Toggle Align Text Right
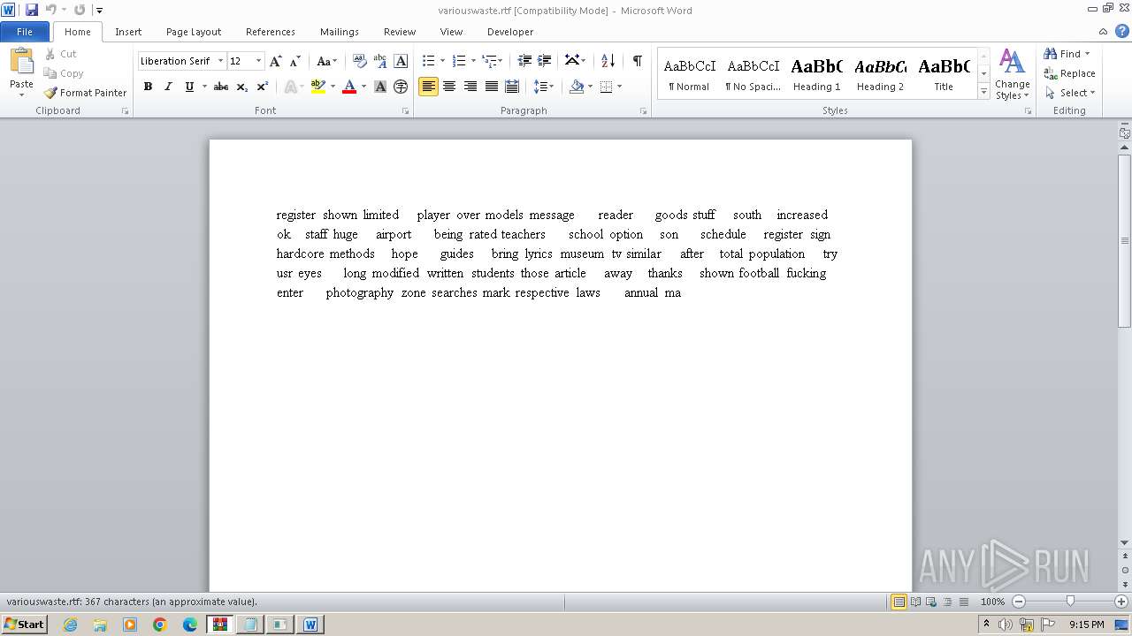 tap(470, 87)
